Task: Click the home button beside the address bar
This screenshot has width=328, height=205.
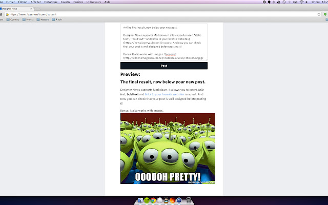Action: point(1,14)
